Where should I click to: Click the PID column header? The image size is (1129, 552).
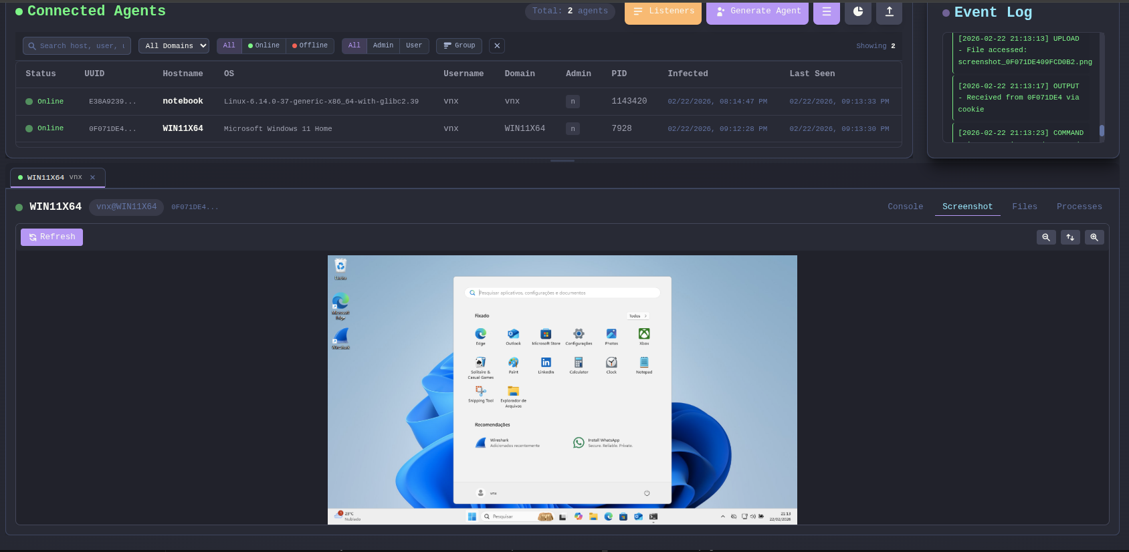pyautogui.click(x=619, y=74)
